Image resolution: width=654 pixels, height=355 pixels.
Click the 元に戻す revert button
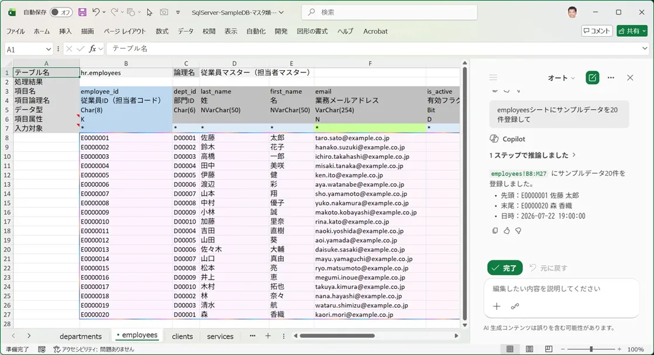(x=549, y=268)
